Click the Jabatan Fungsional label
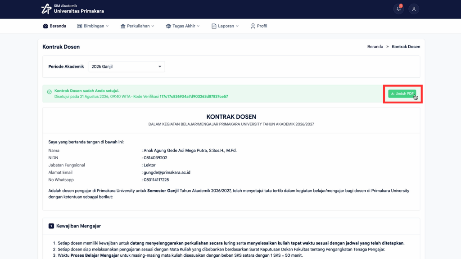Viewport: 461px width, 259px height. coord(67,165)
